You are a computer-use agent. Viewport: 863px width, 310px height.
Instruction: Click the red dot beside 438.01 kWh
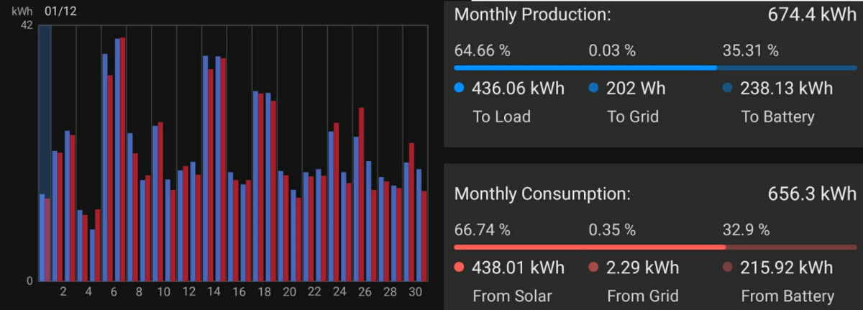(460, 268)
